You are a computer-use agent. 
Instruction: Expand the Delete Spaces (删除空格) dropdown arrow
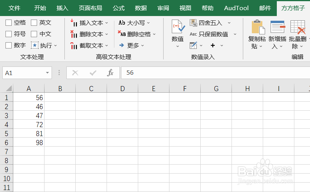click(x=154, y=34)
